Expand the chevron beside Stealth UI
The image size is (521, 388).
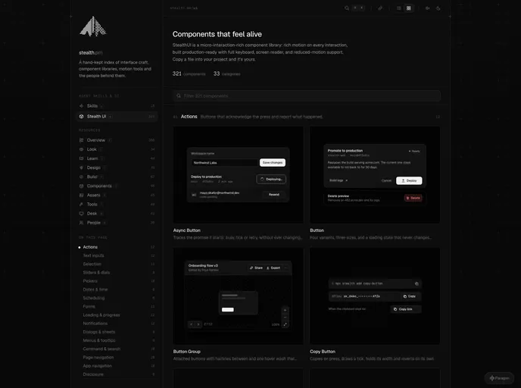pos(111,117)
